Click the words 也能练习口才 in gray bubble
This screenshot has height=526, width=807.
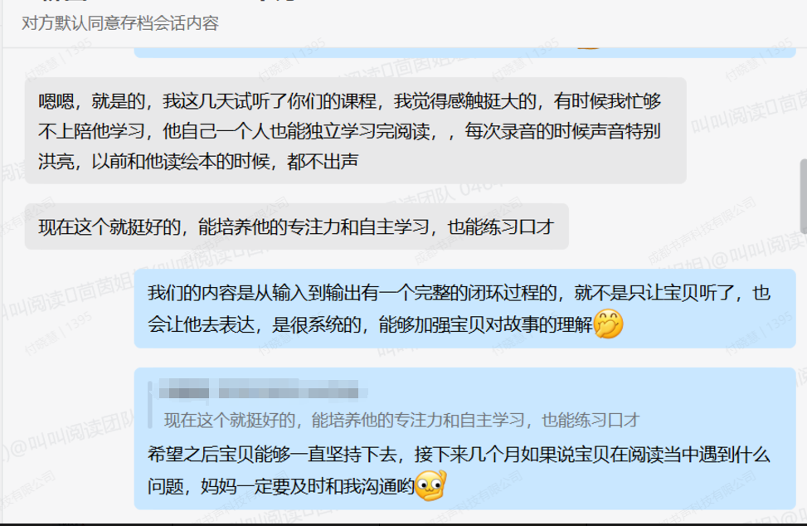(501, 227)
